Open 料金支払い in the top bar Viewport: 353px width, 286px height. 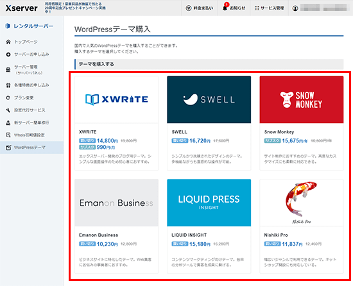200,8
